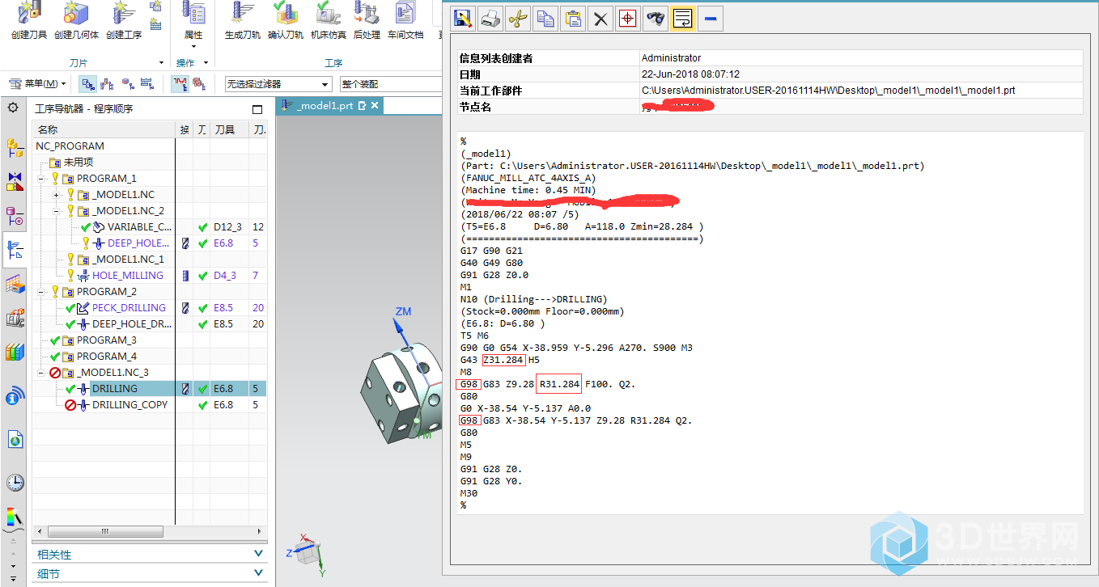Click the navigator horizontal scrollbar thumb

click(104, 532)
